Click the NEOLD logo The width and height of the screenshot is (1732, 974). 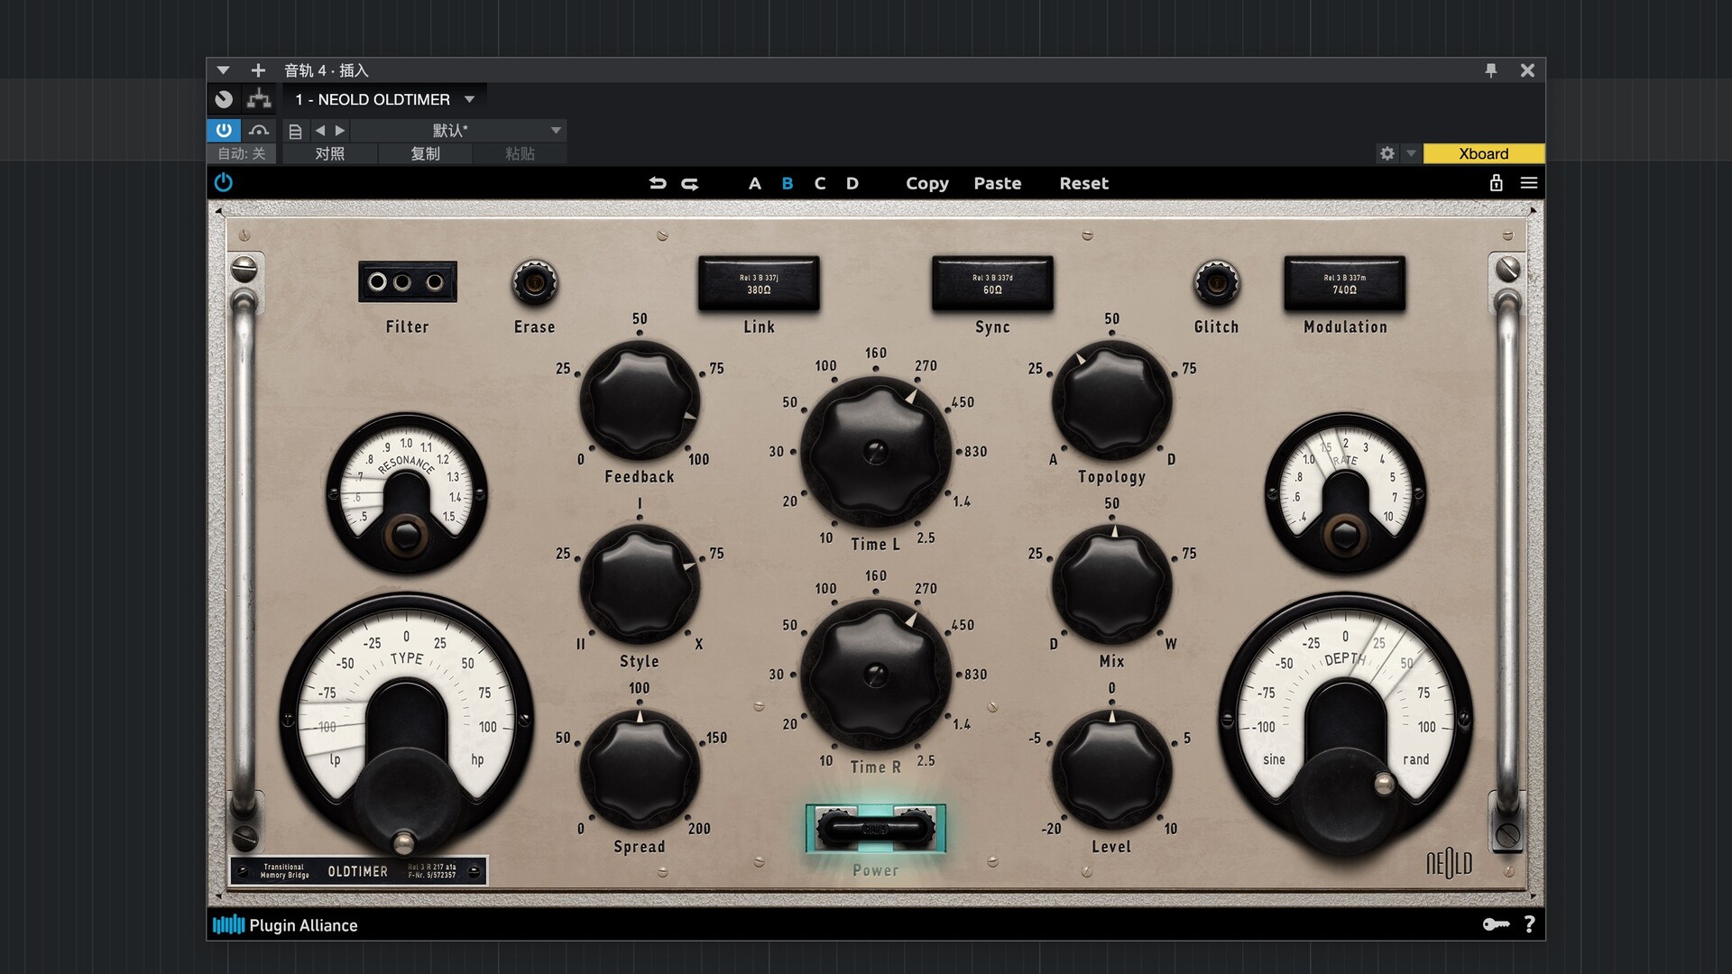pyautogui.click(x=1449, y=863)
